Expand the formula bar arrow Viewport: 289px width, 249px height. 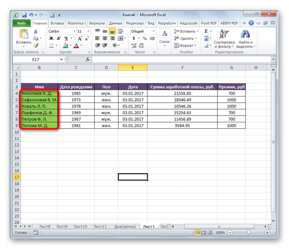(x=273, y=59)
